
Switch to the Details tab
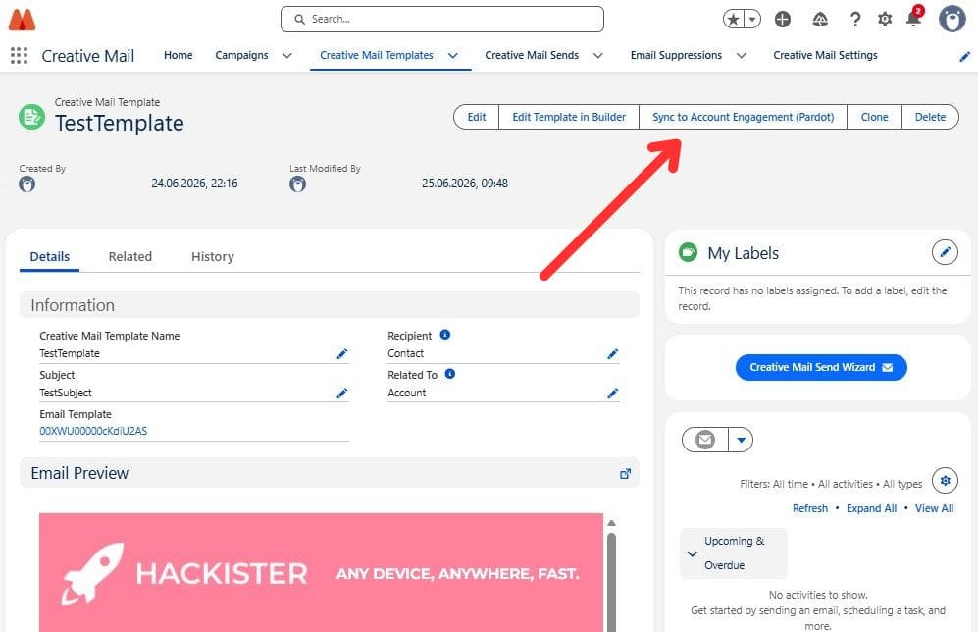tap(50, 256)
